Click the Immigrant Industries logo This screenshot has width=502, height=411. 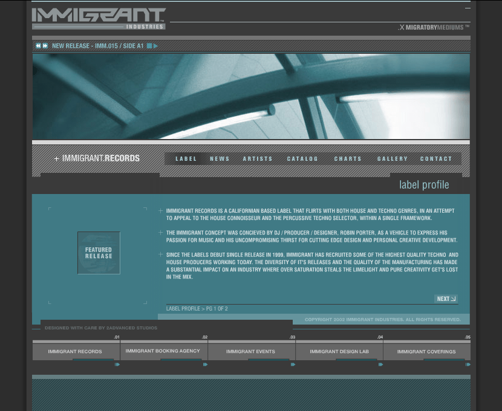99,19
